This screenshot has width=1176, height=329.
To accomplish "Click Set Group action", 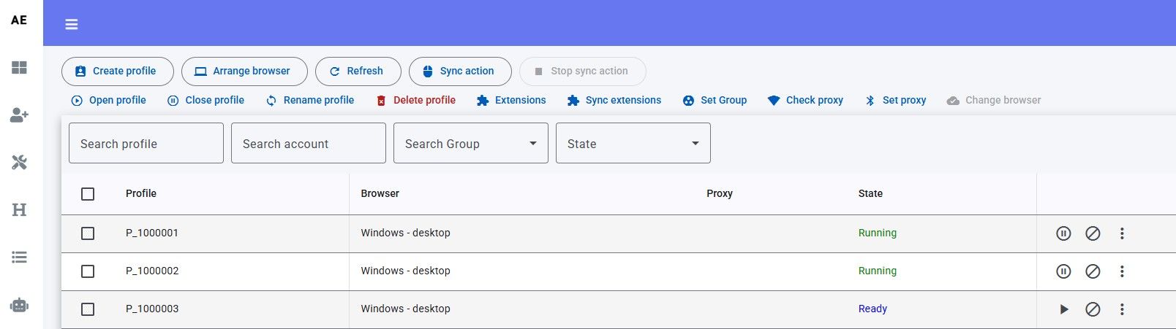I will [715, 101].
